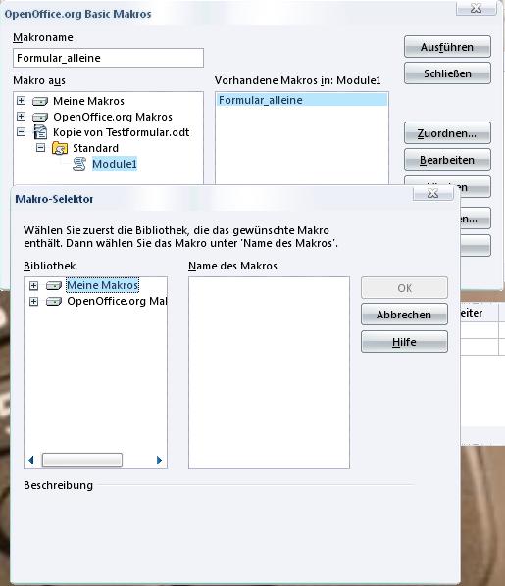Select Formular_alleine in the Vorhandene Makros list
The height and width of the screenshot is (586, 505).
(302, 100)
